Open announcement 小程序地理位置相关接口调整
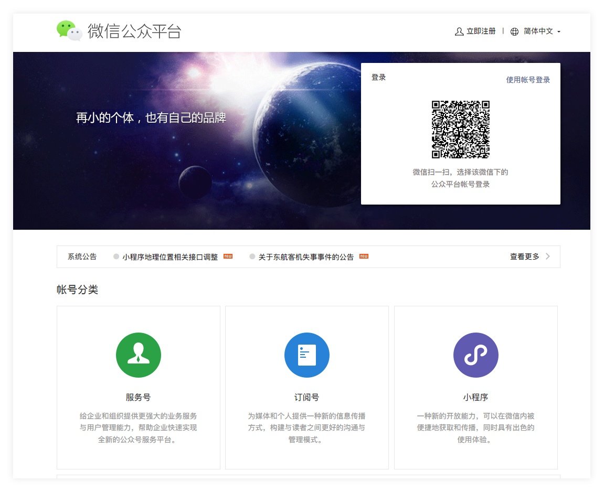This screenshot has width=604, height=492. 170,257
